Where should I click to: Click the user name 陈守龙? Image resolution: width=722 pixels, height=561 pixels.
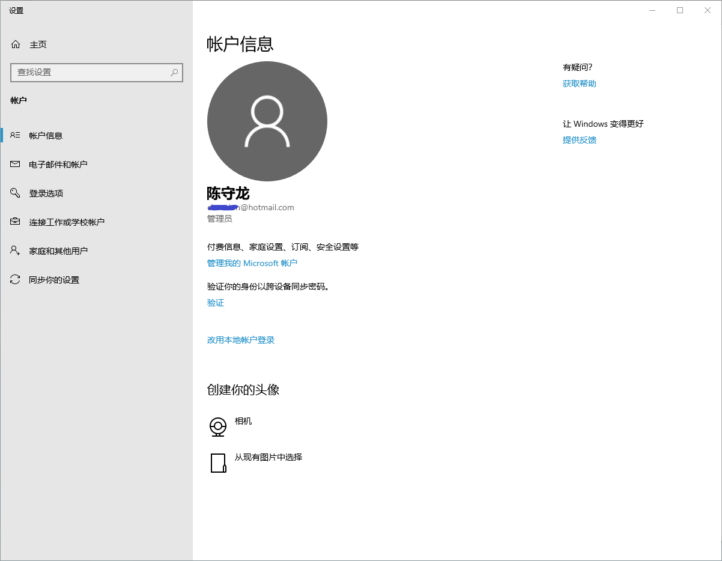point(228,193)
